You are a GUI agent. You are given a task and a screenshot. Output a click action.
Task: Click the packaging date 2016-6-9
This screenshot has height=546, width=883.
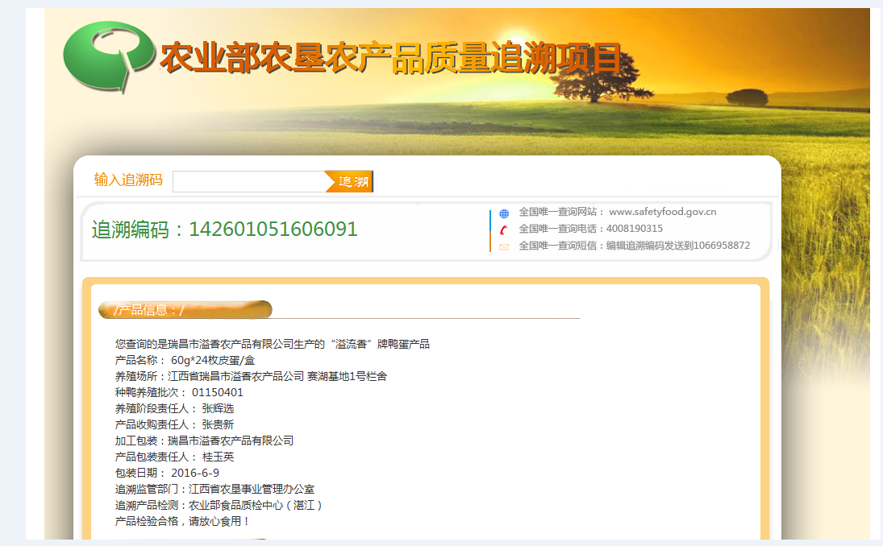coord(194,473)
